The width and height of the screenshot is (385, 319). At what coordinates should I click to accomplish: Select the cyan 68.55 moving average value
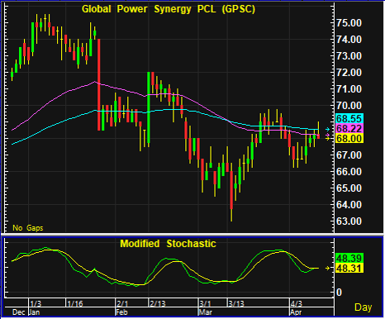tap(349, 119)
